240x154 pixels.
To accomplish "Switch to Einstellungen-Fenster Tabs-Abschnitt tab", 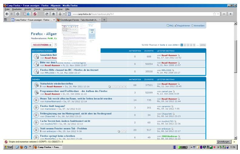I will pos(79,20).
